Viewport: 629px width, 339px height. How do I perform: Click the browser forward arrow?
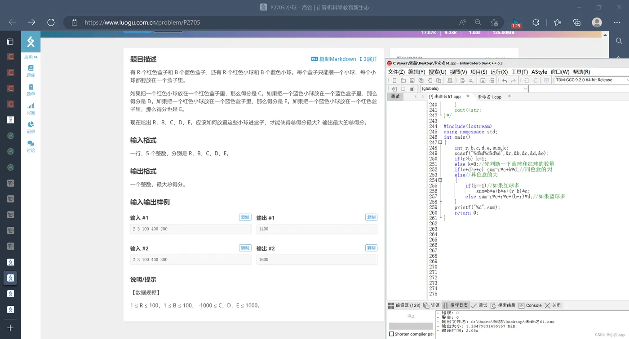click(x=31, y=22)
